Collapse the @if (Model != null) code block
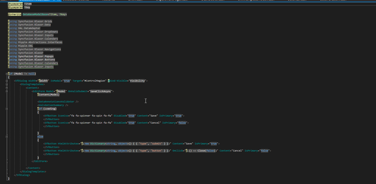The width and height of the screenshot is (376, 184). pos(7,74)
